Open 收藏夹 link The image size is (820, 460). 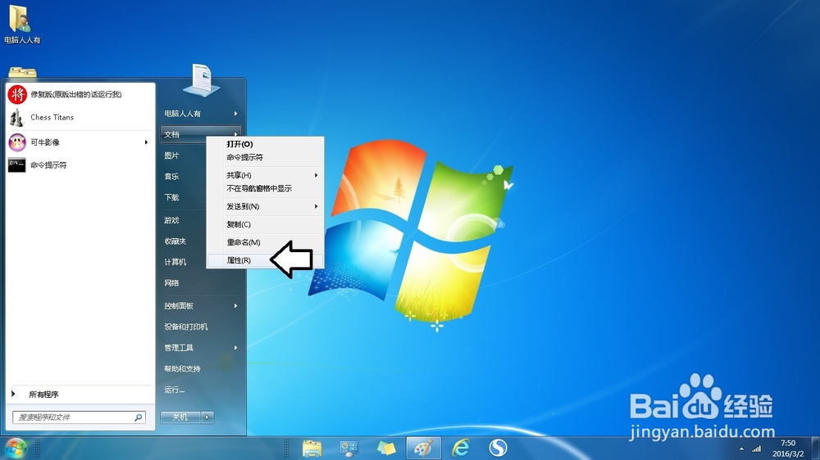pos(175,241)
